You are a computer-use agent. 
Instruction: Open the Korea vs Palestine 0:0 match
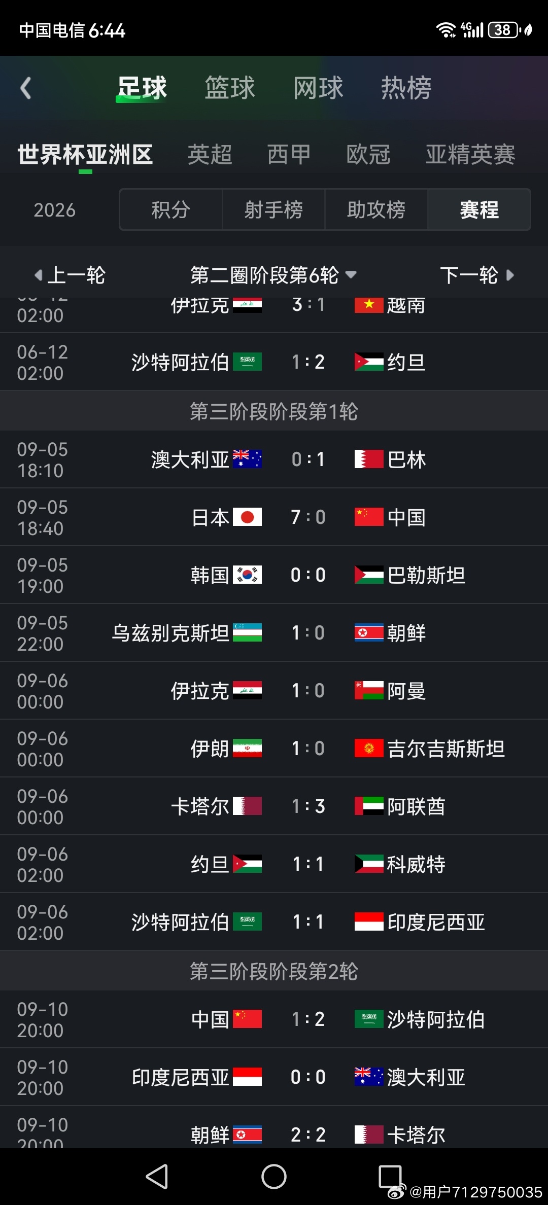tap(308, 575)
